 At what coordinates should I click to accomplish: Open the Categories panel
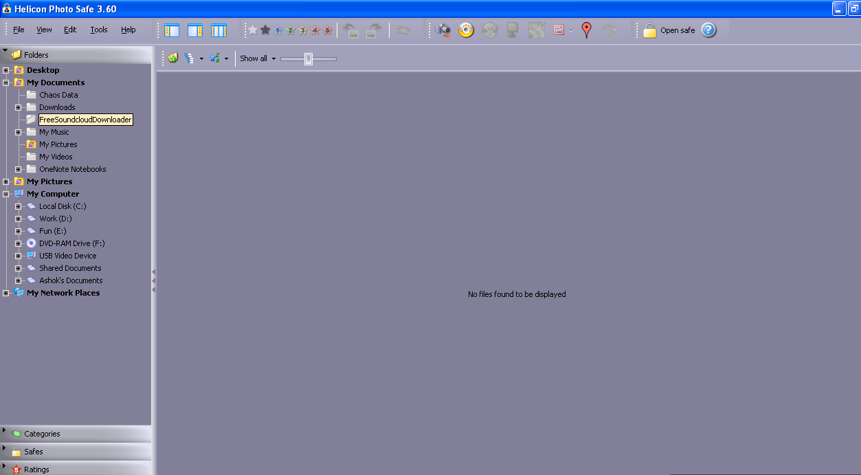(x=76, y=434)
